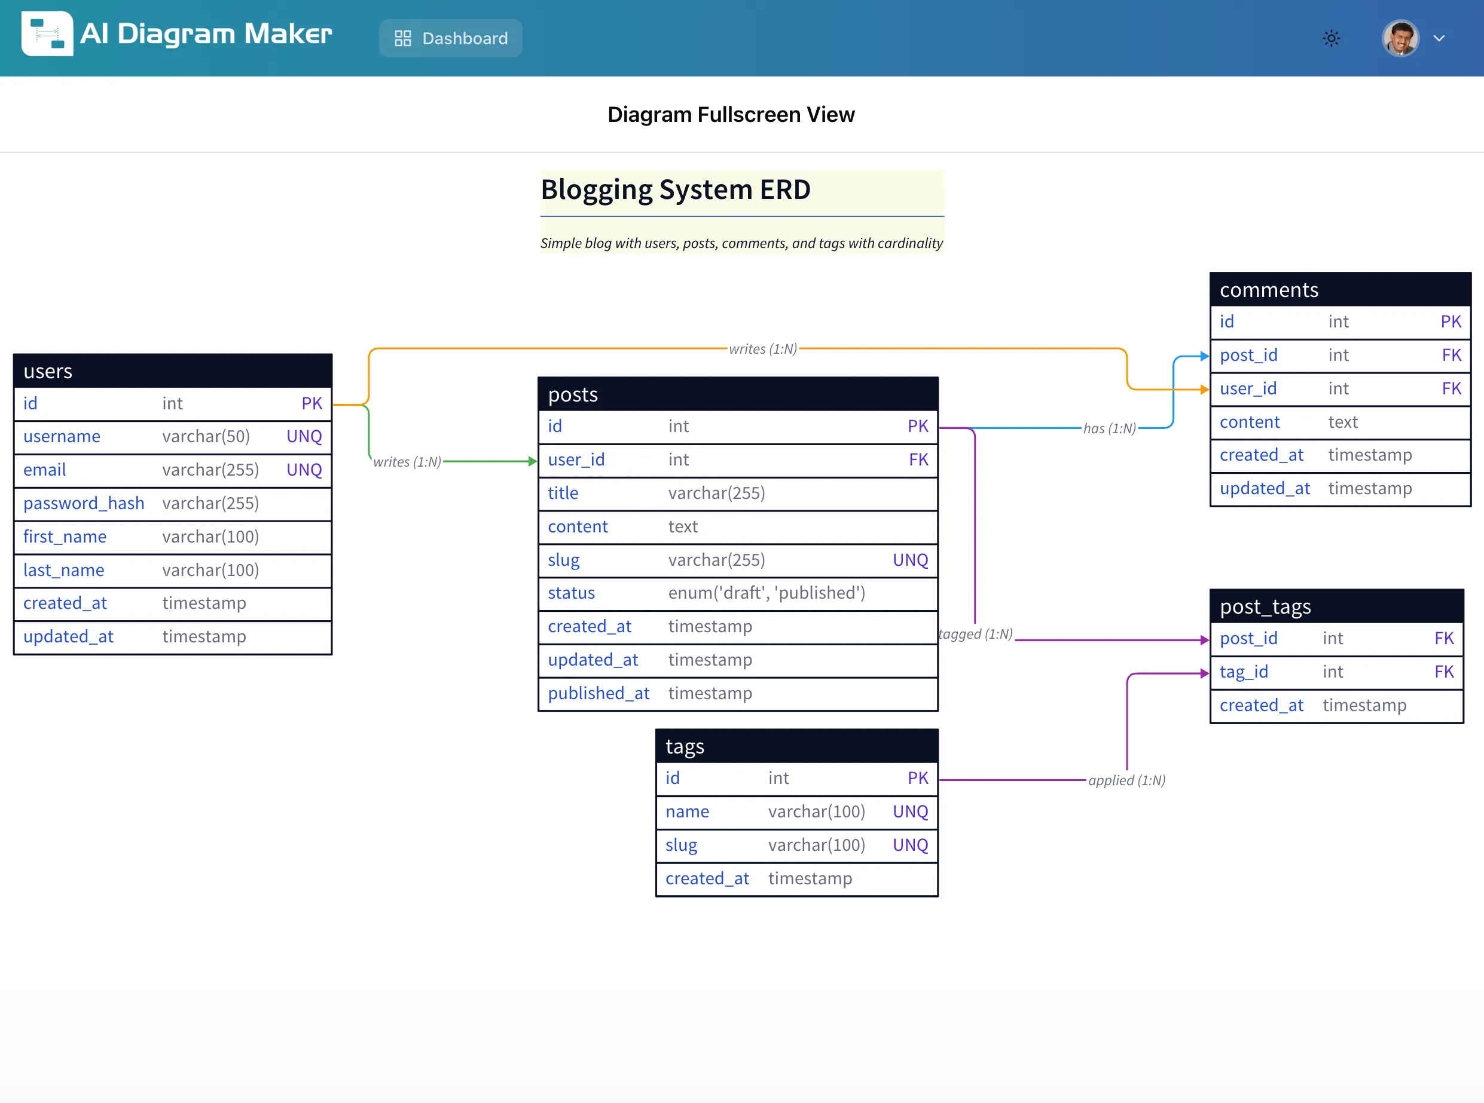Screen dimensions: 1484x1103
Task: Click the tagged (1:N) relationship label
Action: tap(975, 633)
